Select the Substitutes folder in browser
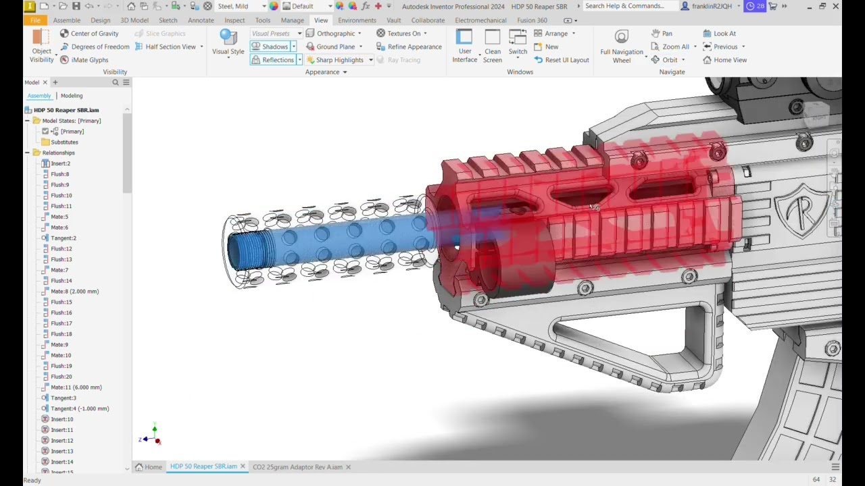Screen dimensions: 865x486 click(59, 142)
